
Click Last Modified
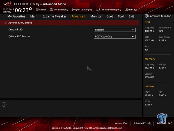point(121,123)
